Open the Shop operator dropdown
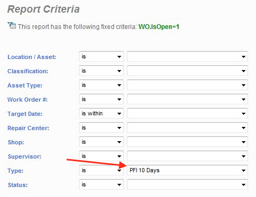Viewport: 256px width, 197px height. [101, 142]
